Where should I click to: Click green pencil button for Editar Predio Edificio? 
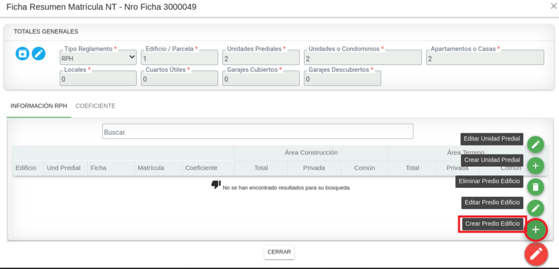coord(535,208)
